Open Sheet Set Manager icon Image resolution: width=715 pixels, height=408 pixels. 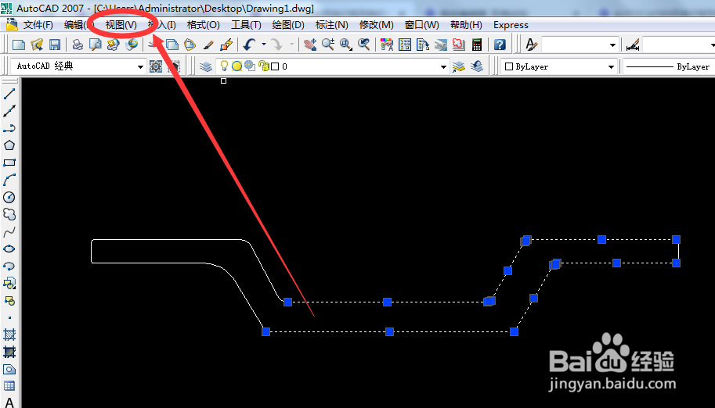point(440,45)
